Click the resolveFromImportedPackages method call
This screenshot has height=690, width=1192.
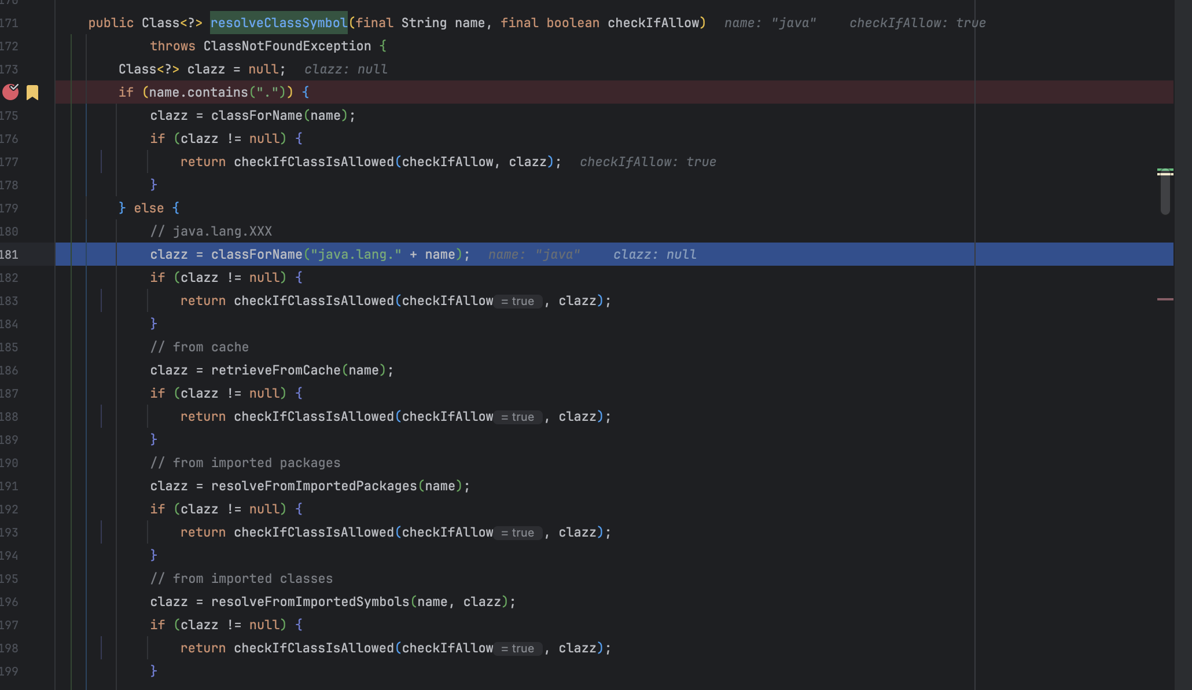coord(314,486)
